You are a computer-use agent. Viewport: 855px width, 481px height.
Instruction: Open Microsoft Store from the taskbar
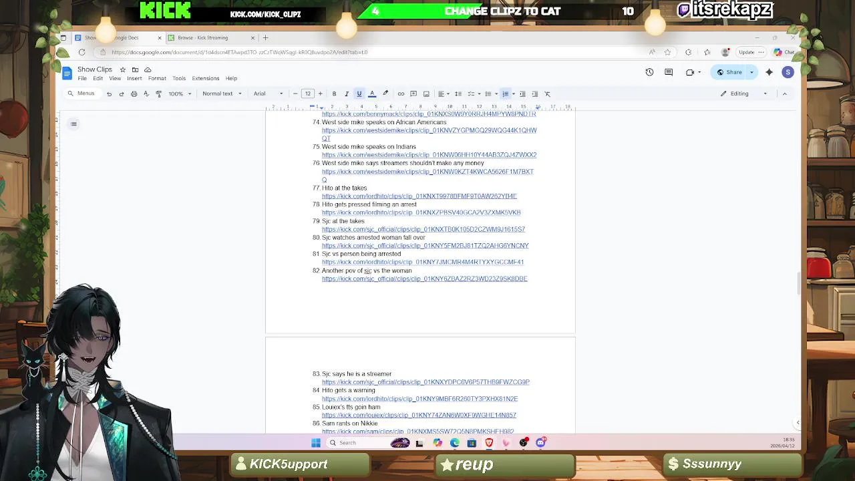(x=472, y=442)
